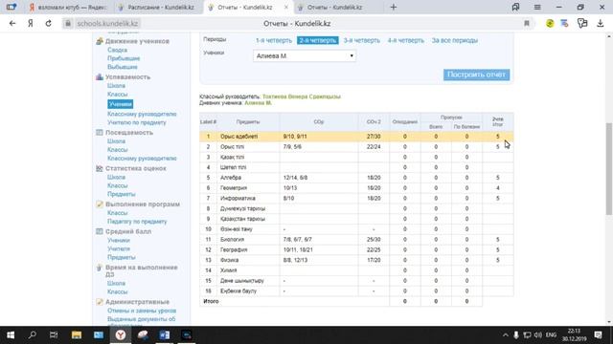Click the Предметы column header

coord(248,122)
